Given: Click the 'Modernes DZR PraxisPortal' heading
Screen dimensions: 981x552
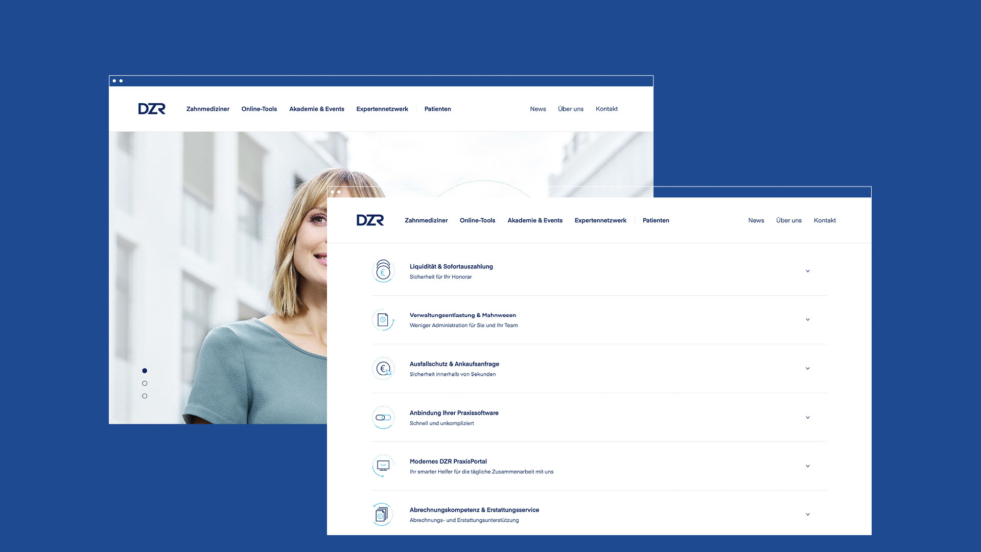Looking at the screenshot, I should click(448, 462).
